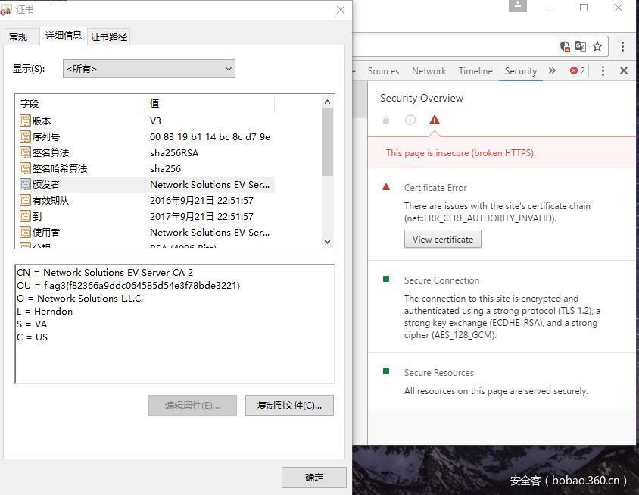Viewport: 639px width, 495px height.
Task: Open the Chrome user profile icon
Action: (x=518, y=6)
